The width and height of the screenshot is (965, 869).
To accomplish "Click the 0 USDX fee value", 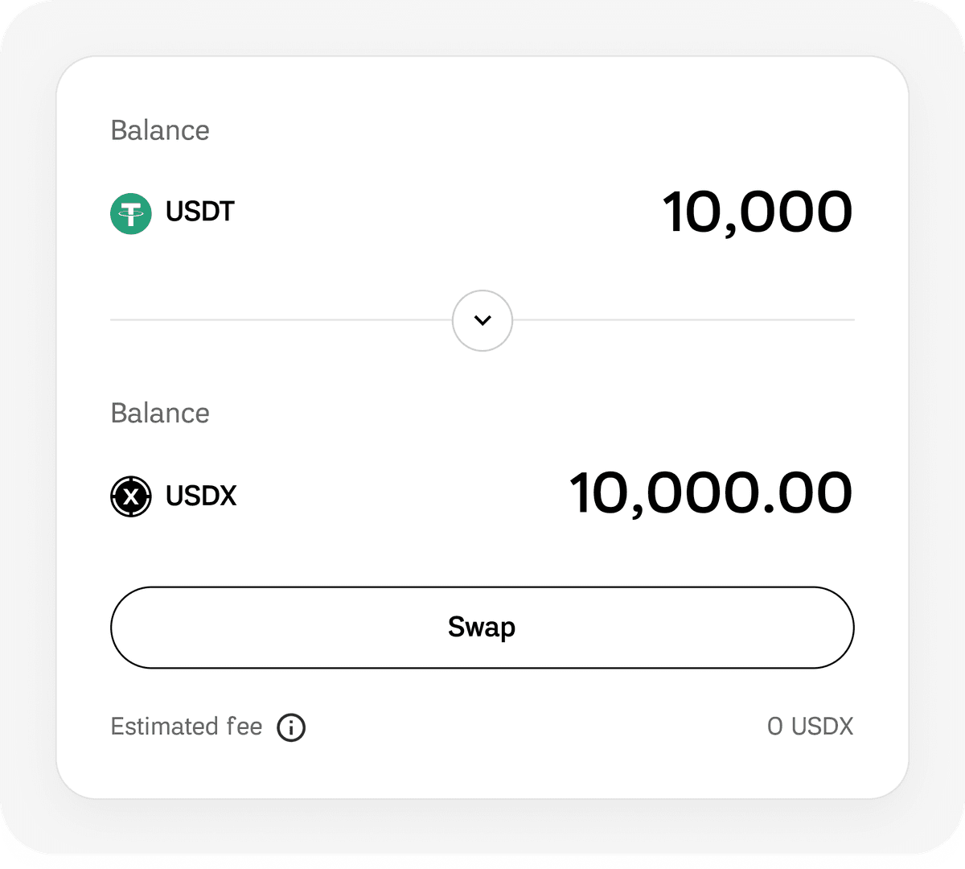I will [811, 727].
